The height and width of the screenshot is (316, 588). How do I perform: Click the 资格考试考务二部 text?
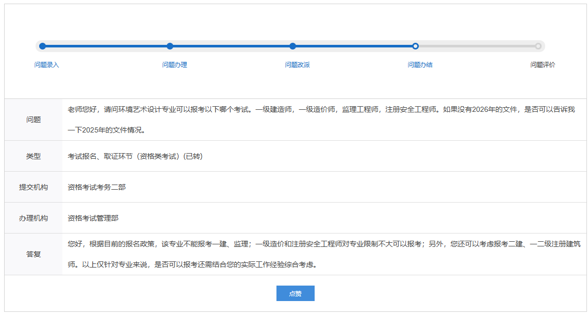point(96,187)
